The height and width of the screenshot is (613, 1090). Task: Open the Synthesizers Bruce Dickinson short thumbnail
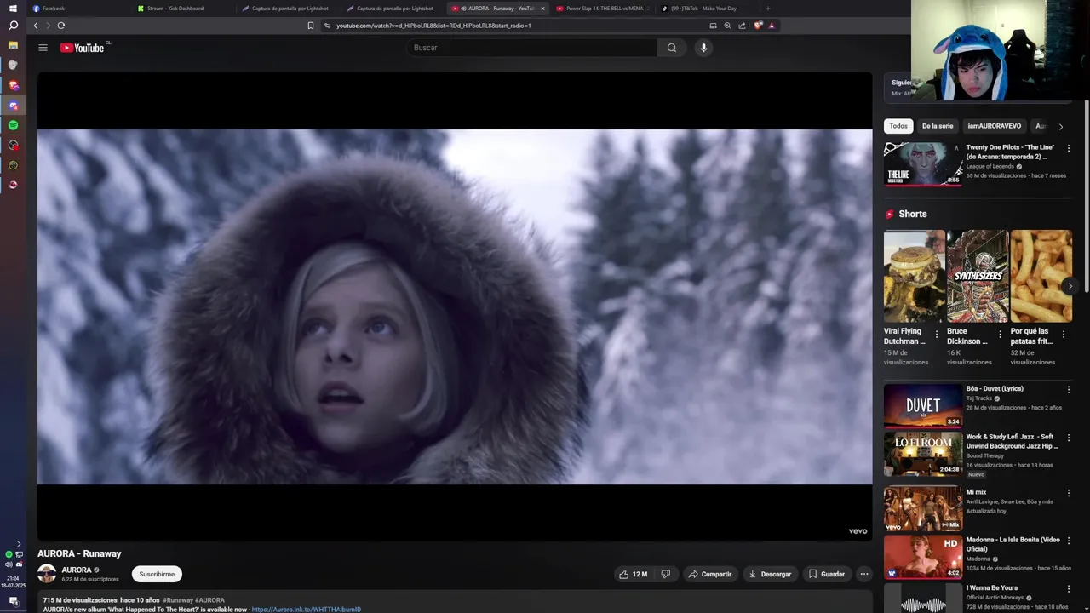click(x=978, y=276)
